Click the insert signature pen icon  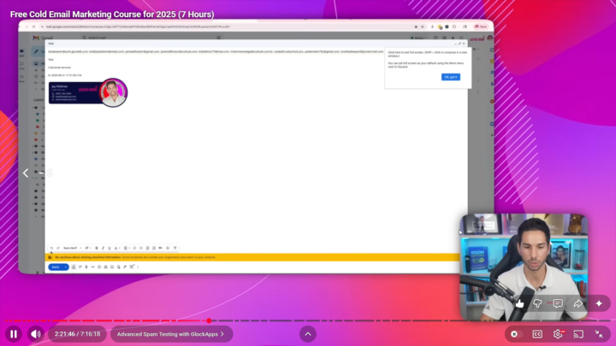pyautogui.click(x=125, y=267)
